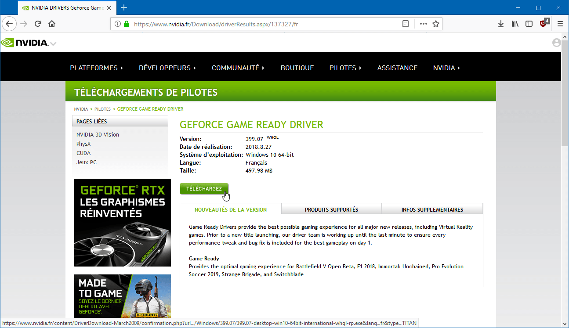The height and width of the screenshot is (328, 569).
Task: Open a new browser tab
Action: [124, 7]
